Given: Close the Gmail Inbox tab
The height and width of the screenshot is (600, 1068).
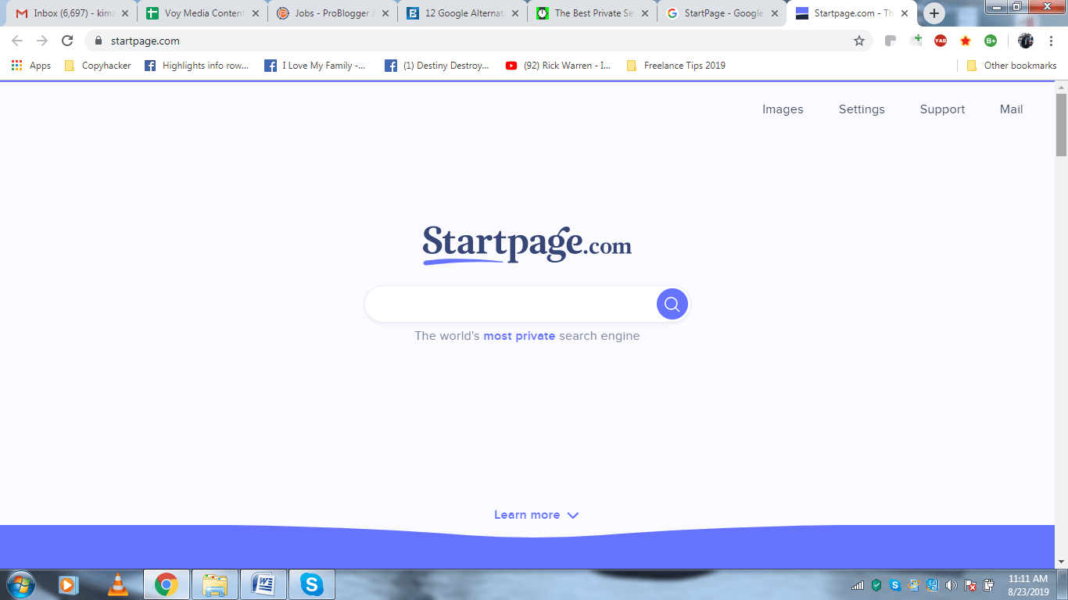Looking at the screenshot, I should click(x=124, y=13).
